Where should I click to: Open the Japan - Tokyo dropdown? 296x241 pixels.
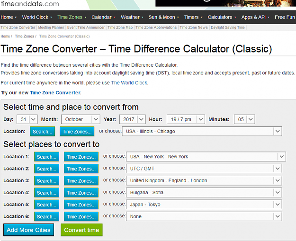204,205
